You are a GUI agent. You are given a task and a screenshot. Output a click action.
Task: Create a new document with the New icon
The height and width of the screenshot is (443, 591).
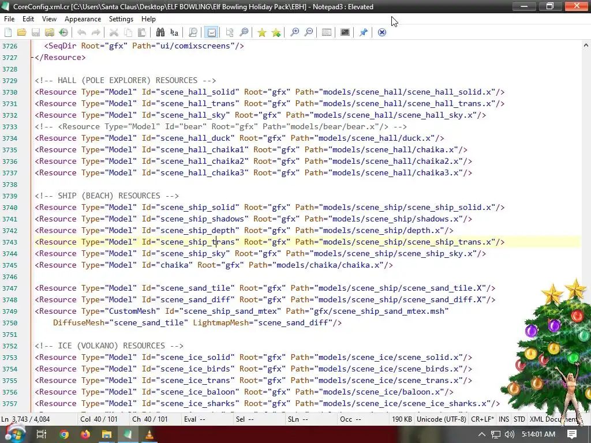(8, 32)
